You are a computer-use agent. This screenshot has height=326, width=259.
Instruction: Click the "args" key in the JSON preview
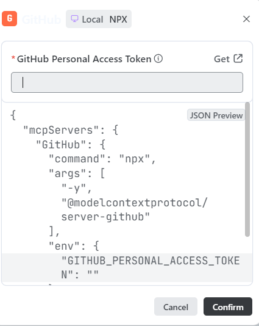[68, 173]
